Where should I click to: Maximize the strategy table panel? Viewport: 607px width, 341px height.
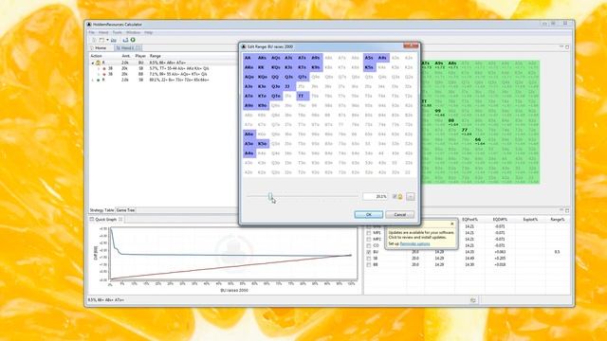(x=567, y=47)
